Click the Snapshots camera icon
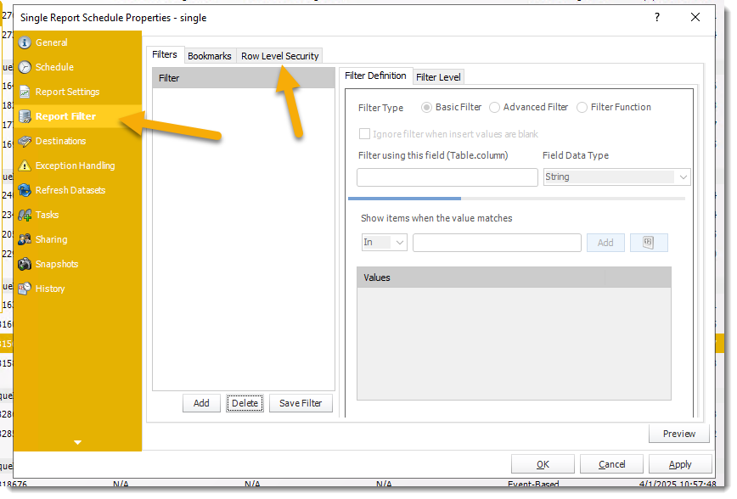Screen dimensions: 737x499 (25, 264)
